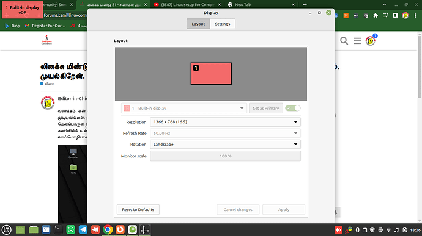The height and width of the screenshot is (236, 422).
Task: Switch to the New Tab browser tab
Action: pos(261,4)
